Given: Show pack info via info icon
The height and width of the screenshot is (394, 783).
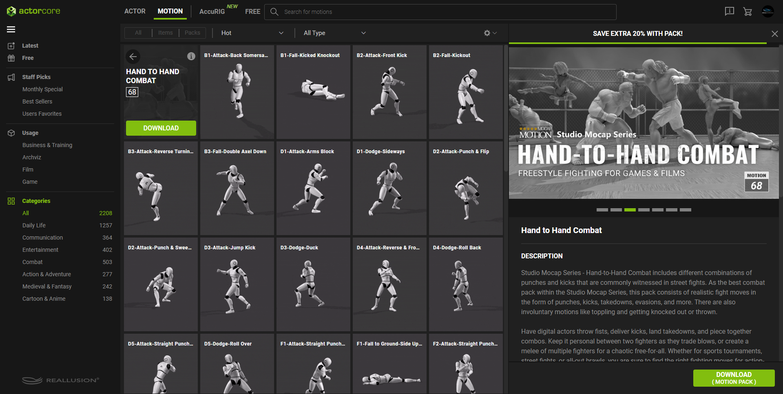Looking at the screenshot, I should click(x=191, y=56).
